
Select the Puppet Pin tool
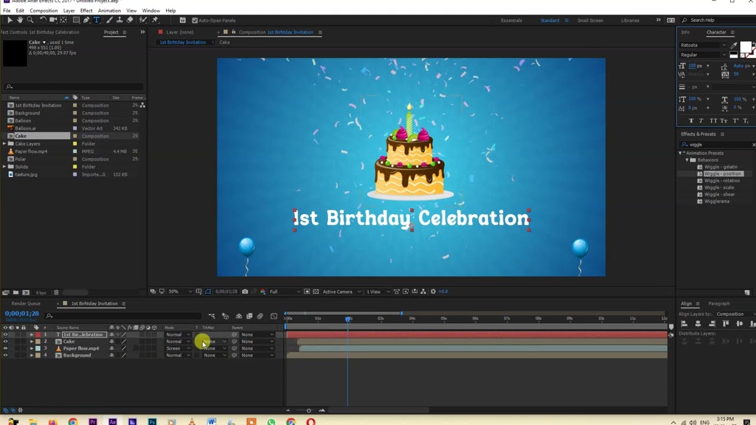point(155,20)
